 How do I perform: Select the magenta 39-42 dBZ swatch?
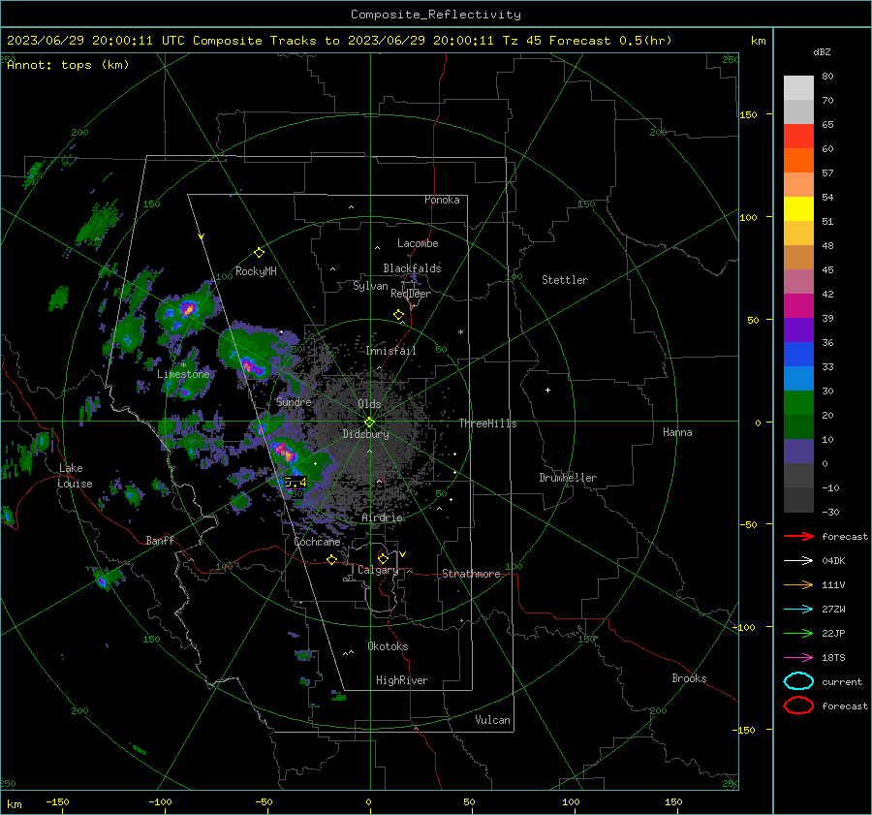pyautogui.click(x=798, y=306)
